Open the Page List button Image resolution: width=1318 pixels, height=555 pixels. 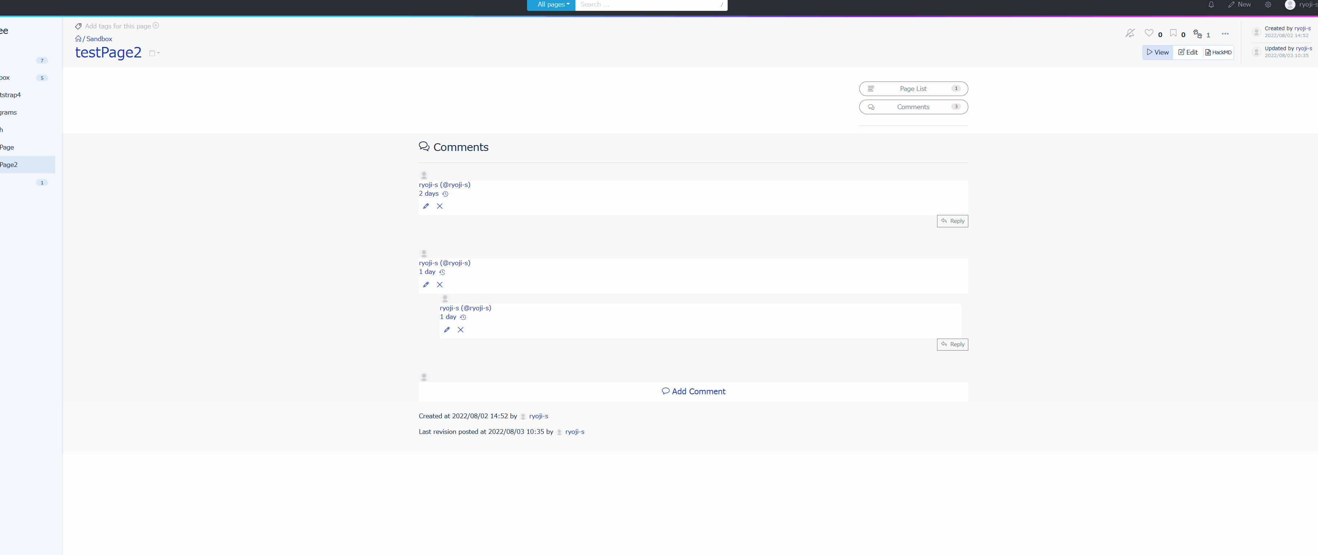[x=913, y=89]
